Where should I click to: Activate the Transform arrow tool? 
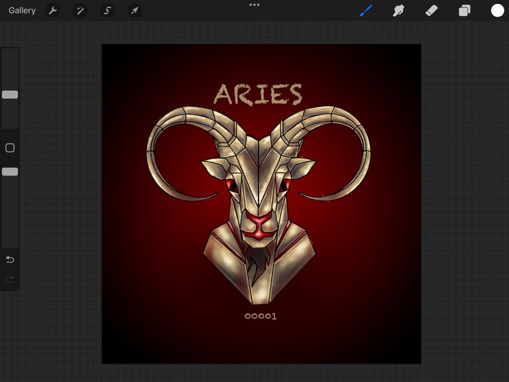pos(135,11)
